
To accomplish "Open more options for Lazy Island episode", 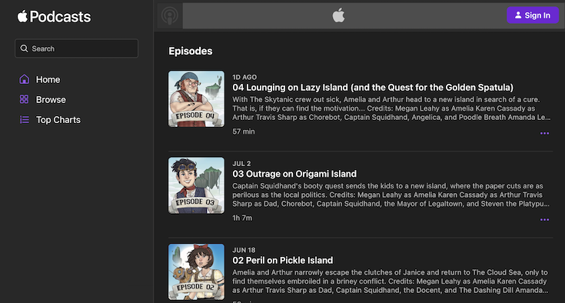I will 544,133.
